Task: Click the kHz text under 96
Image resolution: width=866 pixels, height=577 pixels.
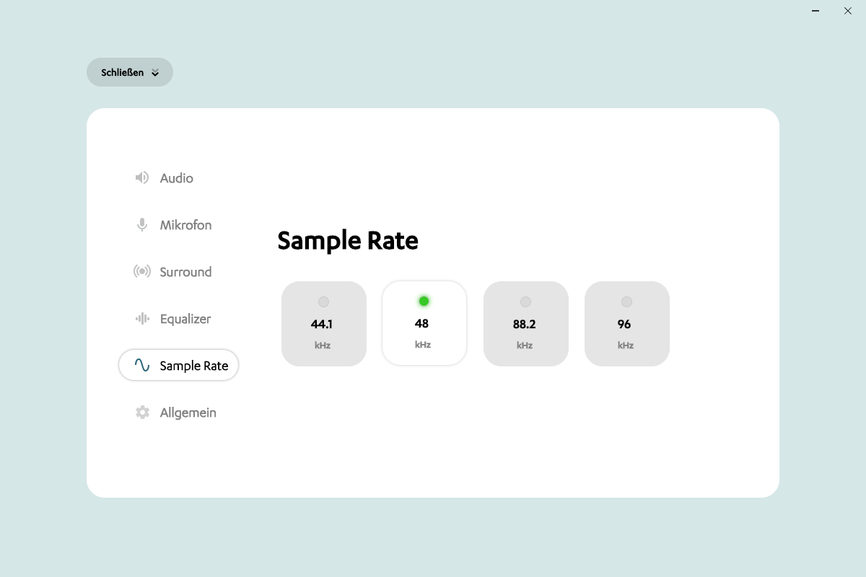Action: coord(626,345)
